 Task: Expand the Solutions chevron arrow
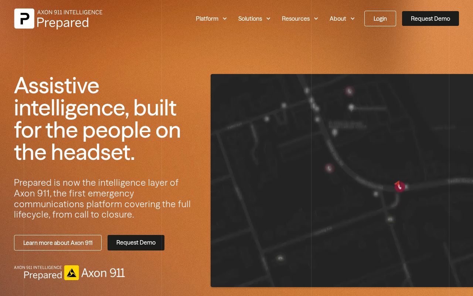268,18
